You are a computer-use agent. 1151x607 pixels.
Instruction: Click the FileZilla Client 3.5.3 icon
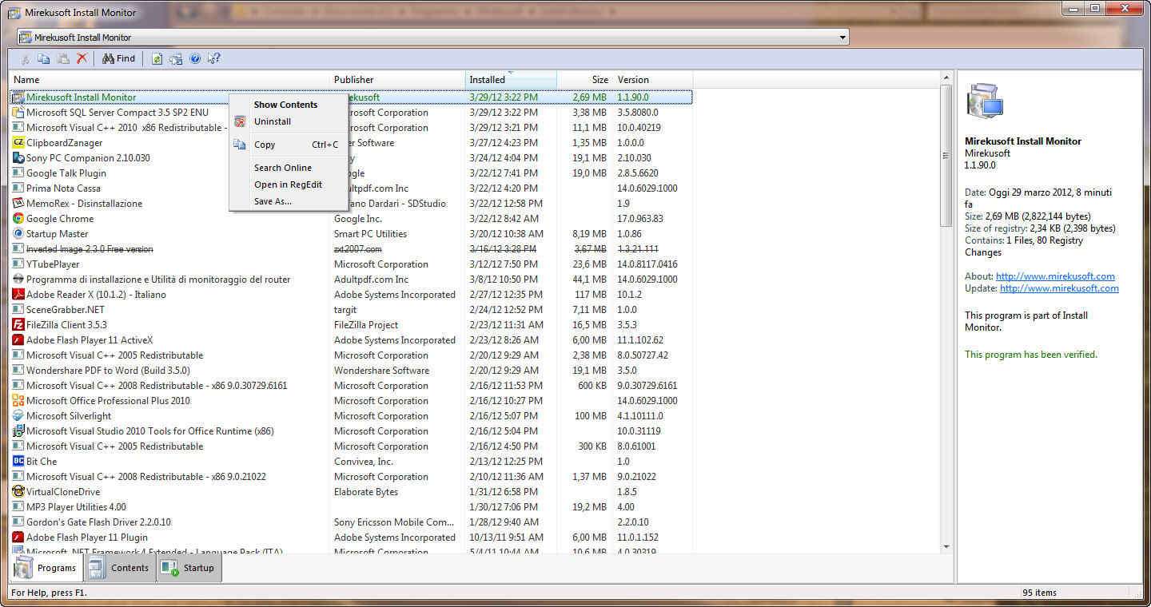(x=18, y=325)
